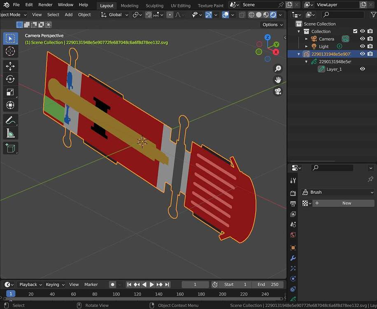Image resolution: width=377 pixels, height=309 pixels.
Task: Open the Output properties tab
Action: pyautogui.click(x=293, y=204)
